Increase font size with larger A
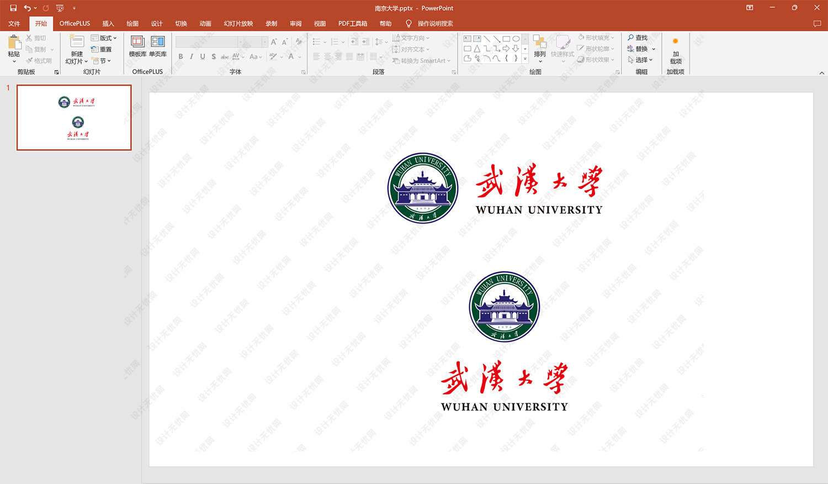 274,42
